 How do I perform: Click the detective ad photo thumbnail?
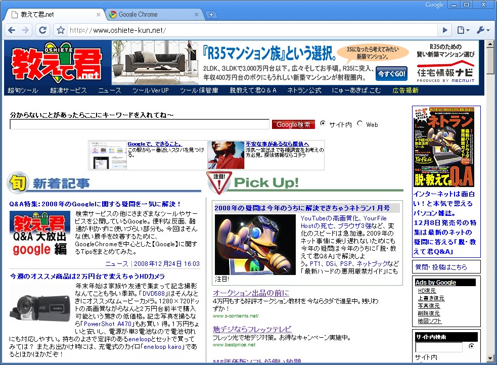pyautogui.click(x=225, y=155)
